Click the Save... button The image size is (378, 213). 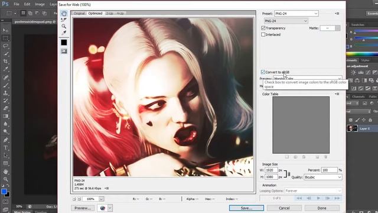click(x=246, y=208)
